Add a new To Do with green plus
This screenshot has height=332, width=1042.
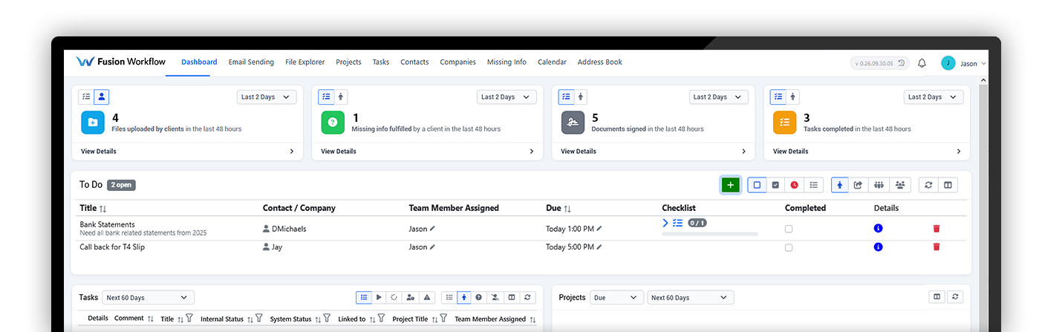point(730,185)
